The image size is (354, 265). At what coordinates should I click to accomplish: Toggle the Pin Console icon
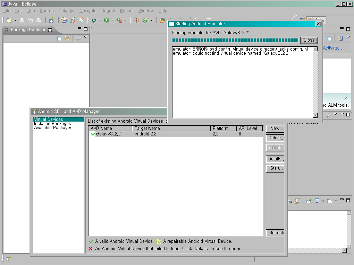[x=309, y=201]
